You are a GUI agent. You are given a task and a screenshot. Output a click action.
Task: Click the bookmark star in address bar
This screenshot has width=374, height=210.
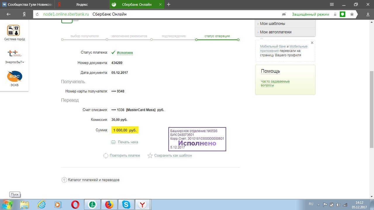352,14
